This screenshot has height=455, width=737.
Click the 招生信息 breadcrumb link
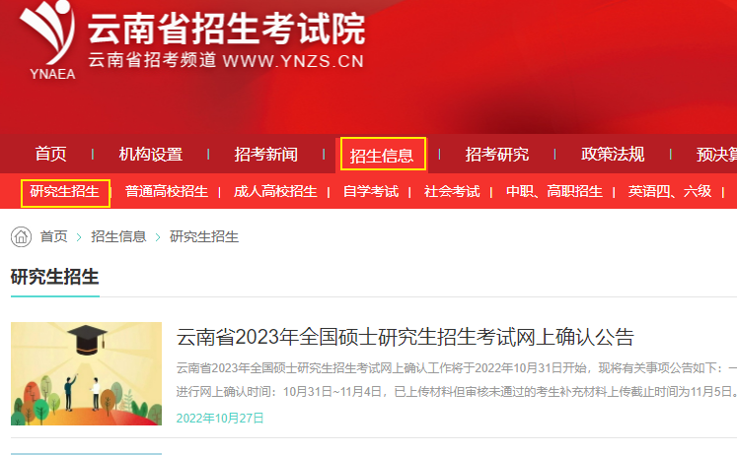tap(118, 236)
